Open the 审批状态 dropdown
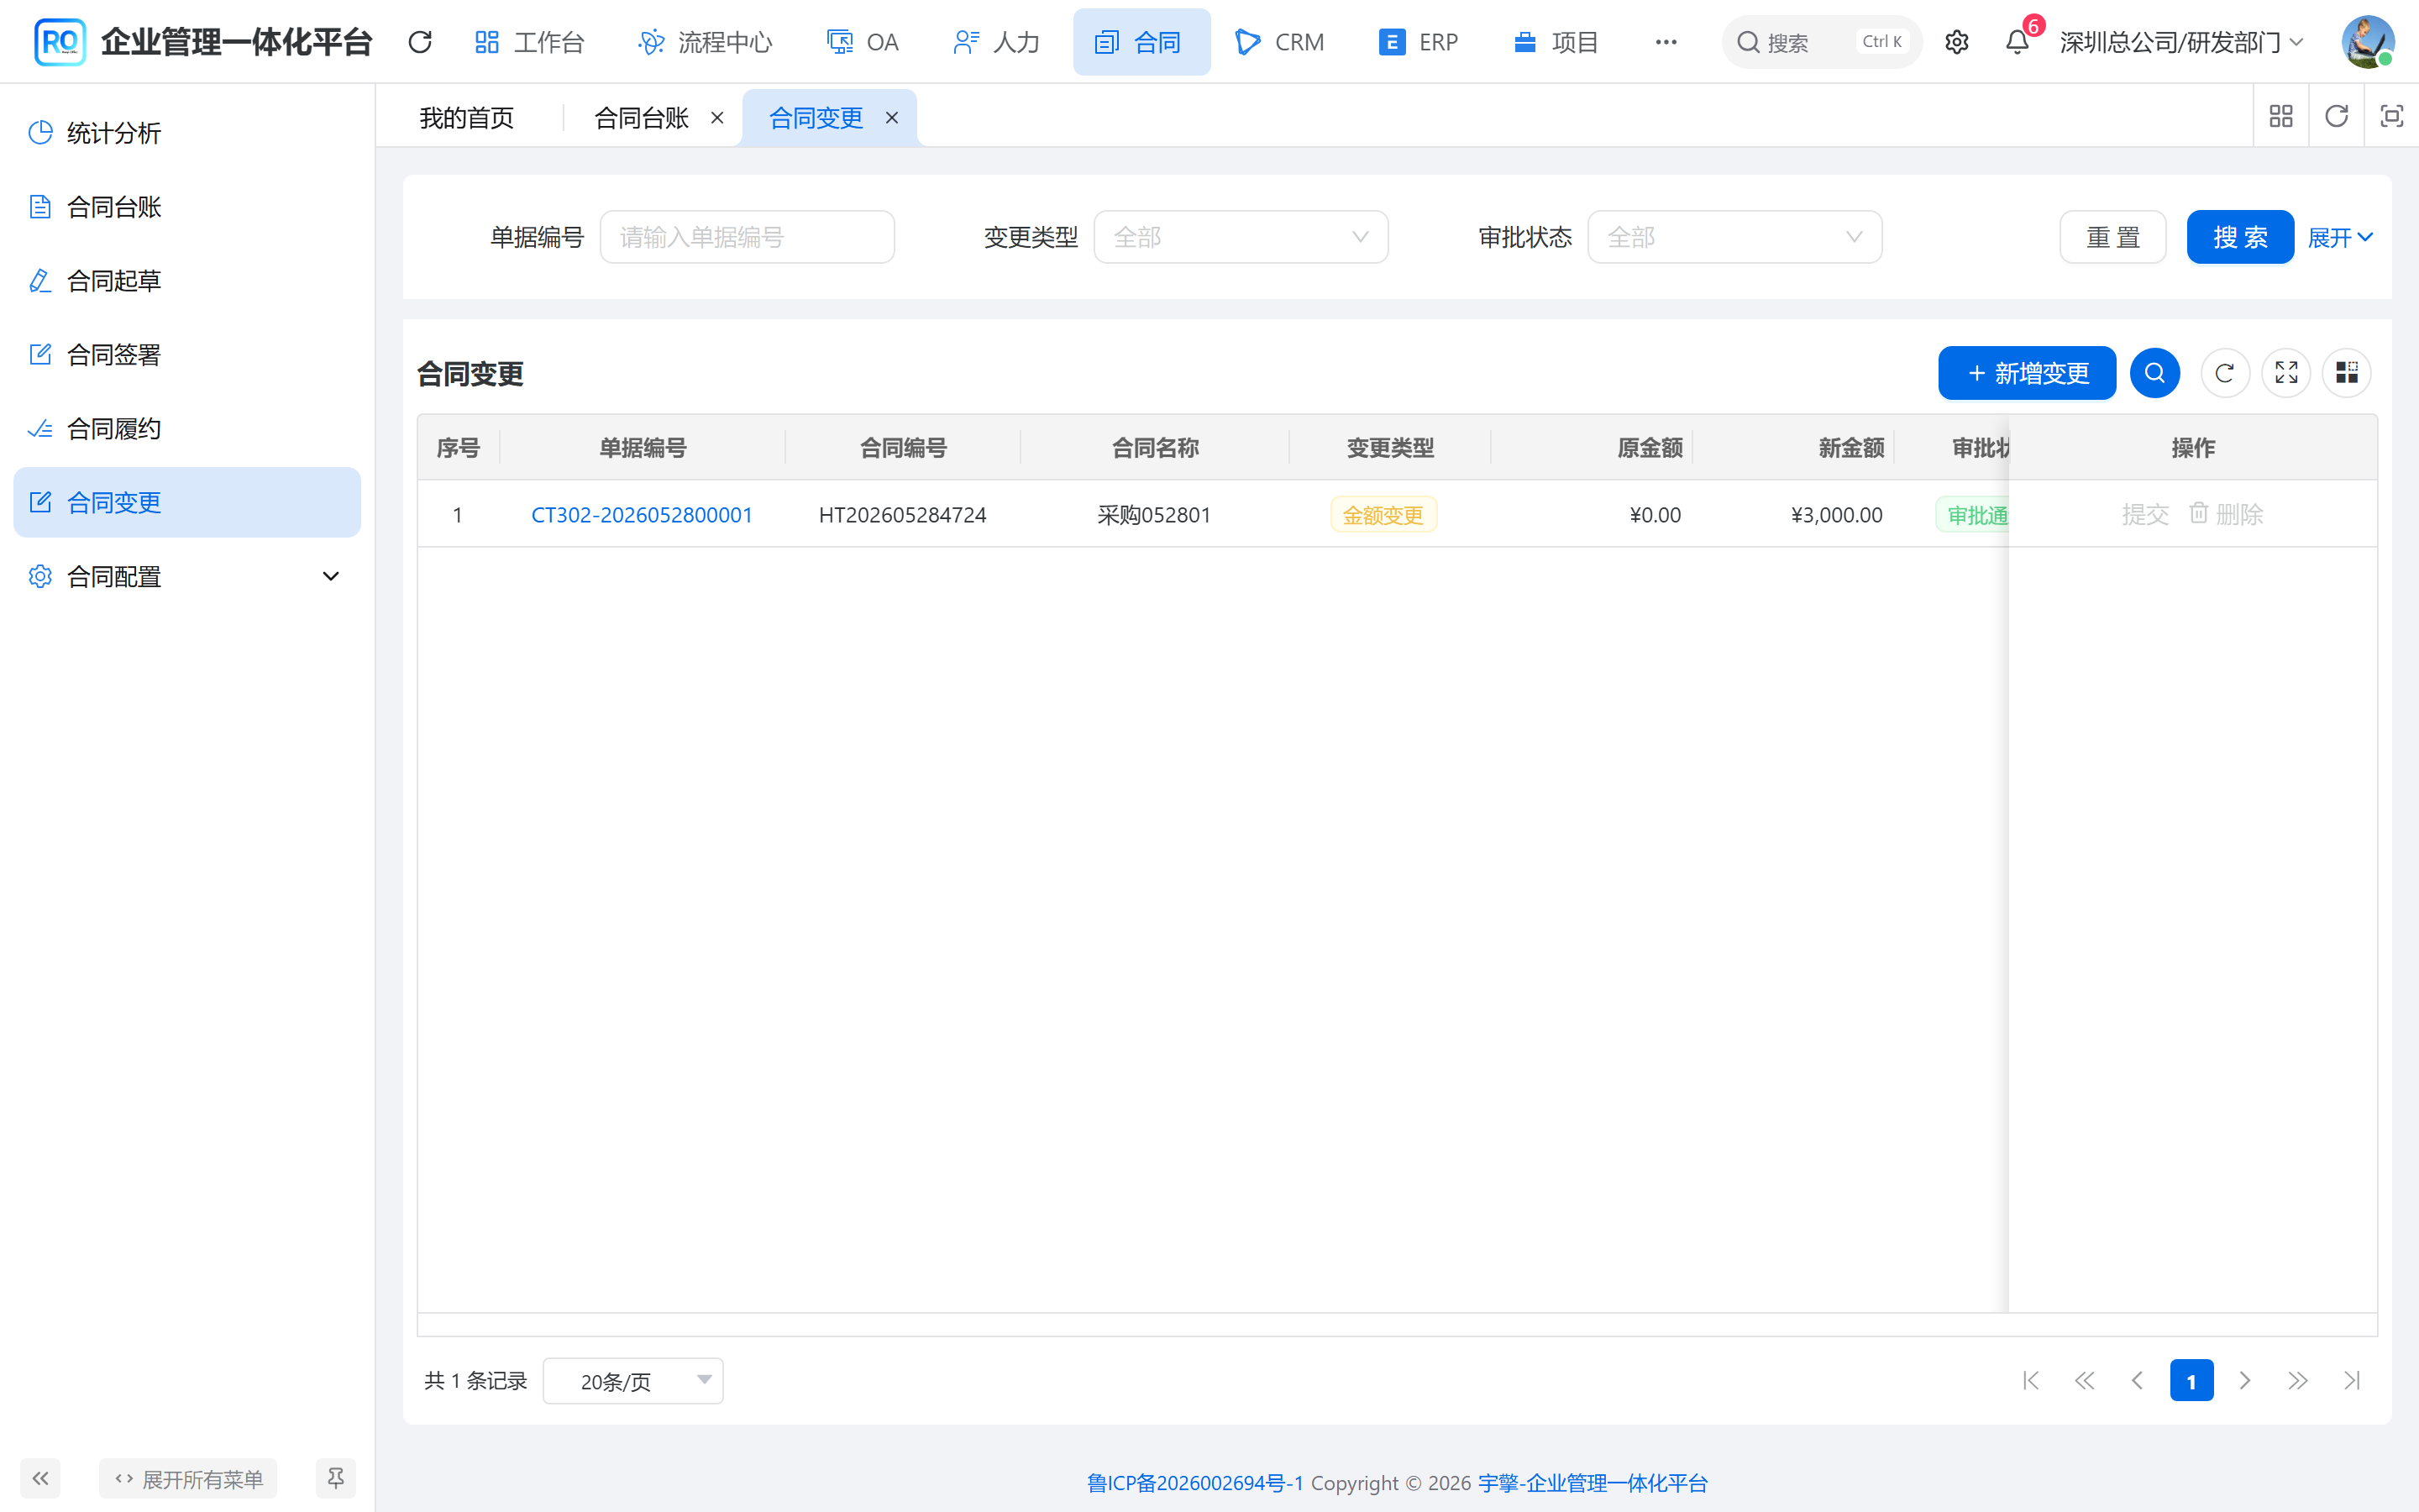 point(1734,237)
